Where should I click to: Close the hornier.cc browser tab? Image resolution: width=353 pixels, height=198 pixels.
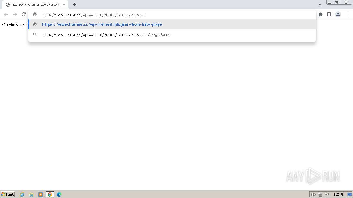pyautogui.click(x=64, y=5)
